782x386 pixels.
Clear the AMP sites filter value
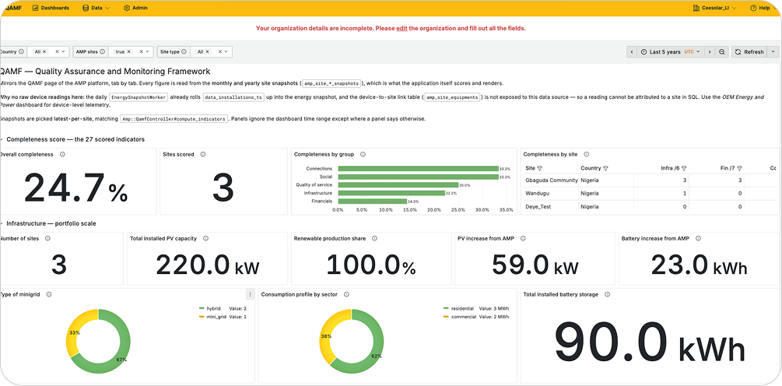pyautogui.click(x=142, y=52)
